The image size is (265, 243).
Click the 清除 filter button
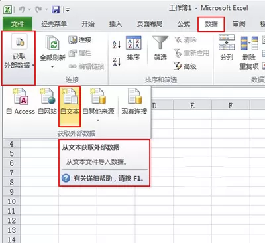point(185,40)
